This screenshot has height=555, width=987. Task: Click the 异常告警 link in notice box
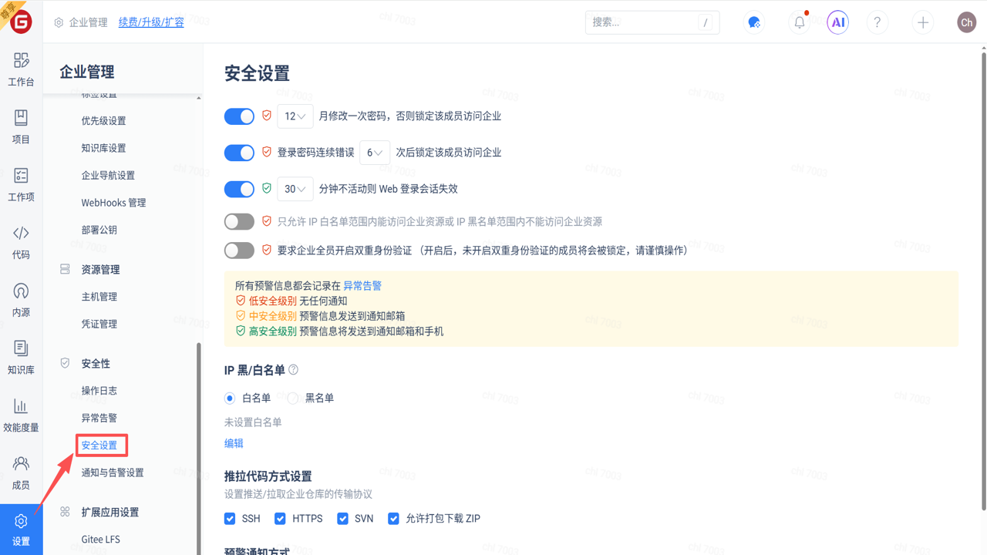[362, 286]
